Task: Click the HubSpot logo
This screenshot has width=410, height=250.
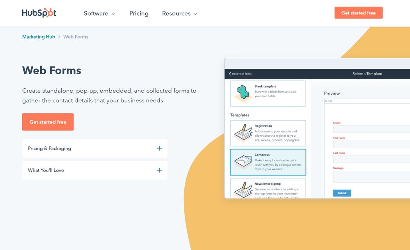Action: click(x=39, y=13)
